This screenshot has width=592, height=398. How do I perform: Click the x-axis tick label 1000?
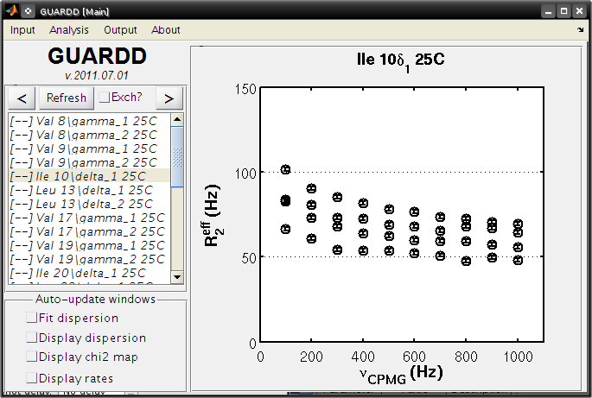click(x=518, y=357)
